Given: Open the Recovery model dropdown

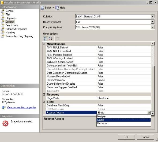Looking at the screenshot, I should (x=152, y=22).
